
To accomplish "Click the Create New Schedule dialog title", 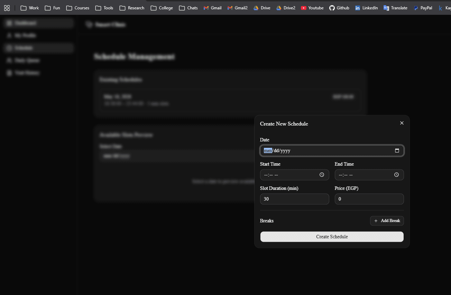I will click(x=284, y=124).
